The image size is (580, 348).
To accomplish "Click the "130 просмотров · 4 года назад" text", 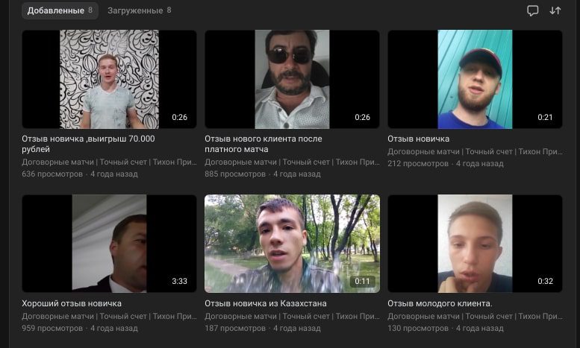I will click(x=446, y=329).
